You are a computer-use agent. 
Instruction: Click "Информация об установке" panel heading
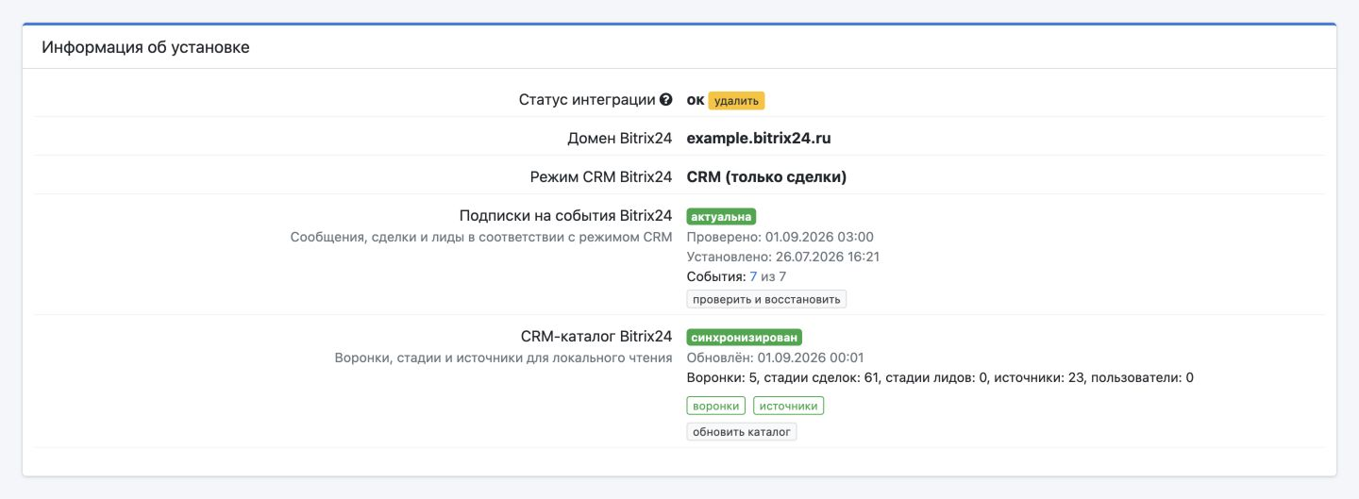coord(145,46)
